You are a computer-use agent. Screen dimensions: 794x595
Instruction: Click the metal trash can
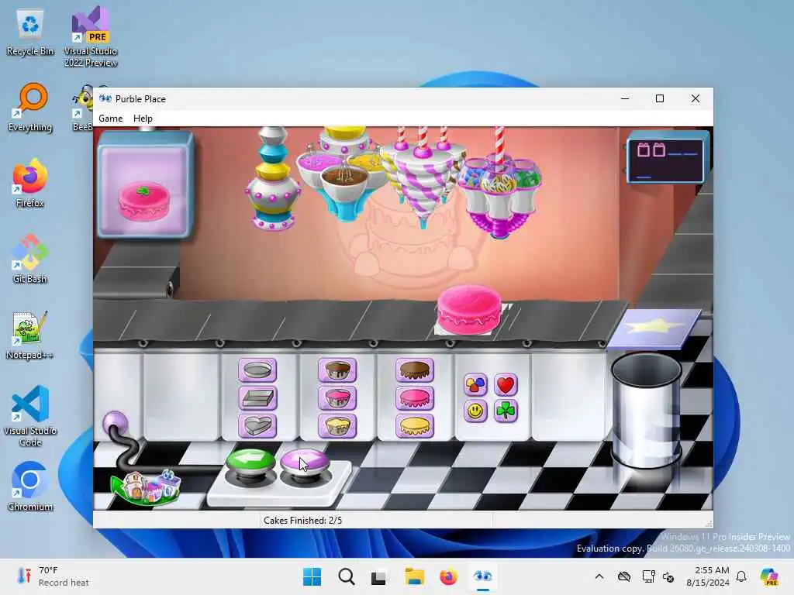tap(647, 410)
